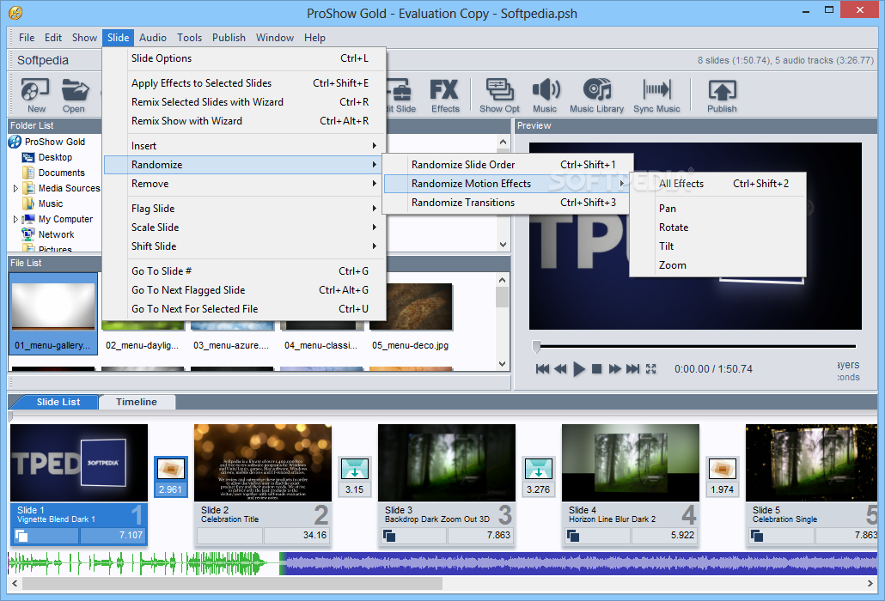
Task: Click the slide list horizontal scrollbar thumb
Action: point(232,584)
